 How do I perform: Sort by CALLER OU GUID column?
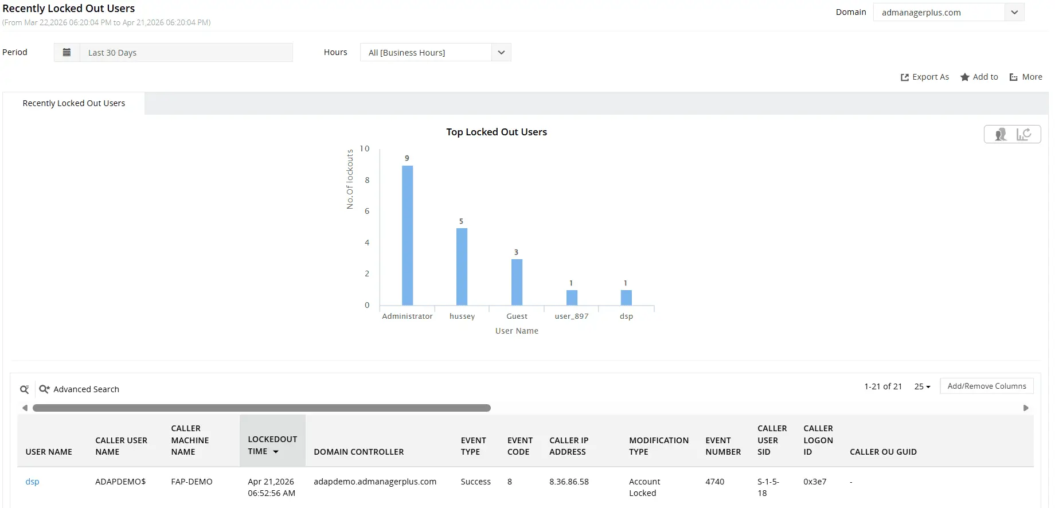click(x=883, y=452)
